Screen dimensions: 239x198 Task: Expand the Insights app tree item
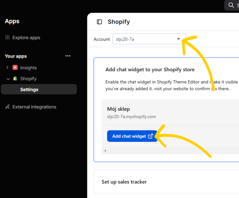(7, 67)
